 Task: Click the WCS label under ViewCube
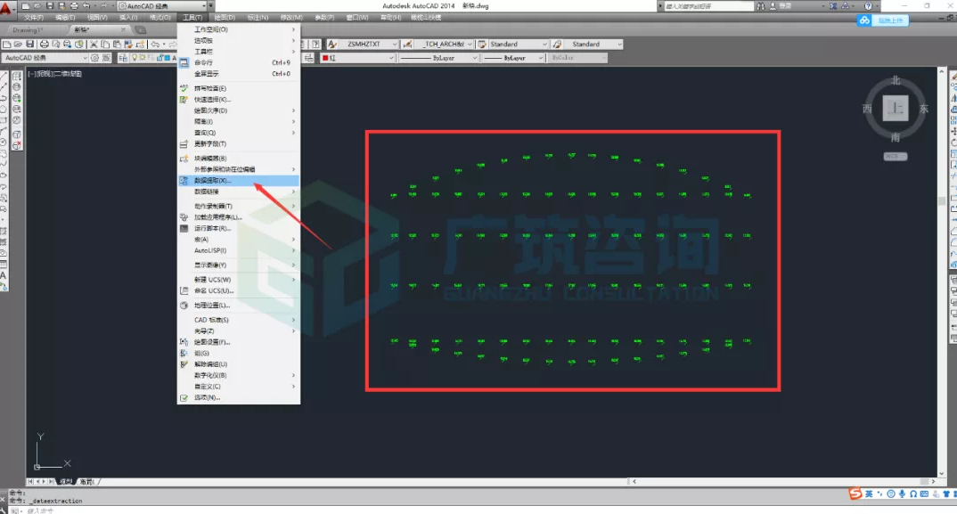pyautogui.click(x=896, y=156)
